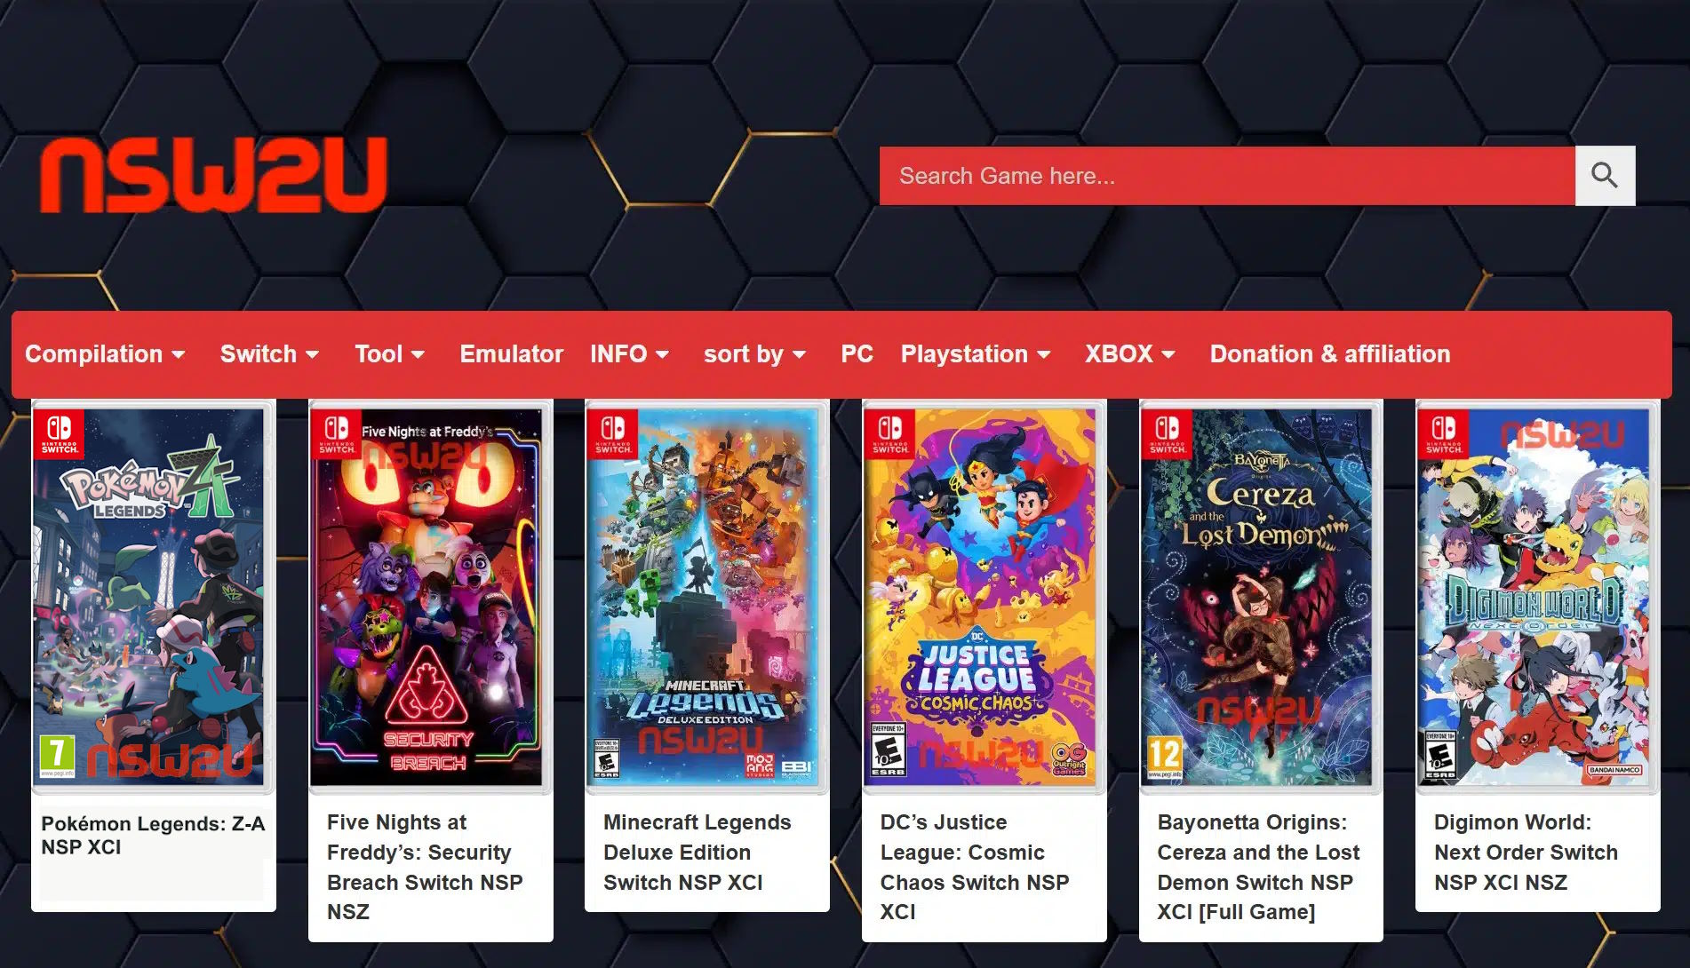Open the Five Nights at Freddy's cover image
The width and height of the screenshot is (1690, 968).
(x=430, y=597)
